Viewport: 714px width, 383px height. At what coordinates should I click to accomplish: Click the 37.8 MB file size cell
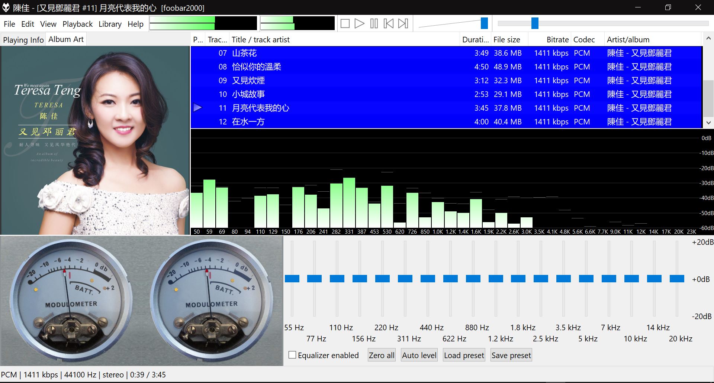(x=508, y=108)
